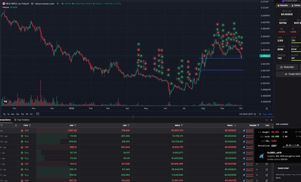The image size is (301, 182).
Task: Click the rows icon left of the TYPE header
Action: point(16,125)
